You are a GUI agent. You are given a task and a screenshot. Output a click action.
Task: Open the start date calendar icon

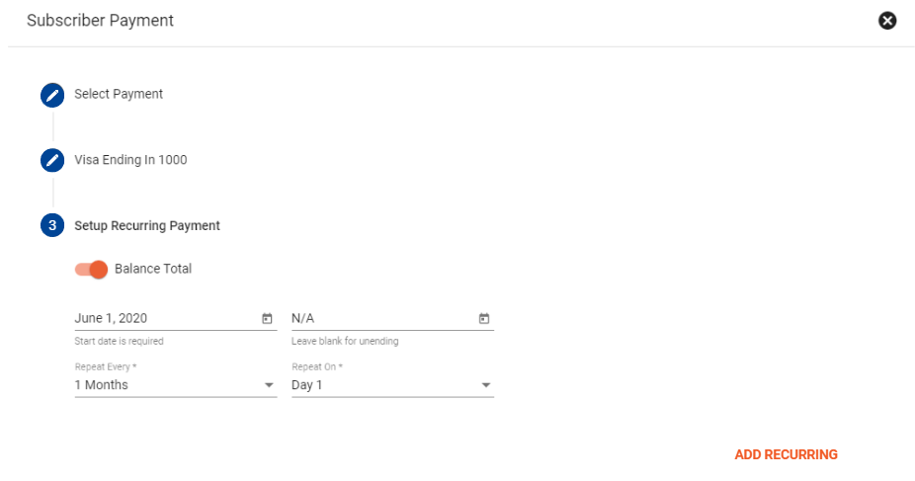pyautogui.click(x=267, y=318)
